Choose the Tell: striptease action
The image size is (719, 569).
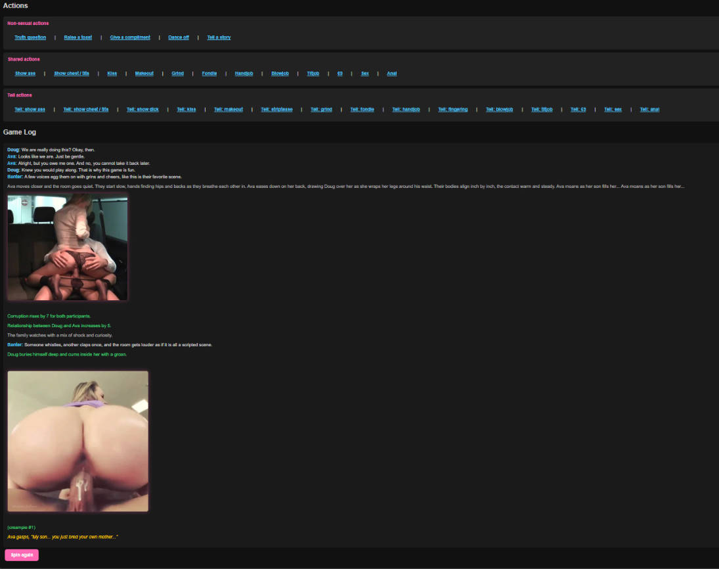coord(276,110)
